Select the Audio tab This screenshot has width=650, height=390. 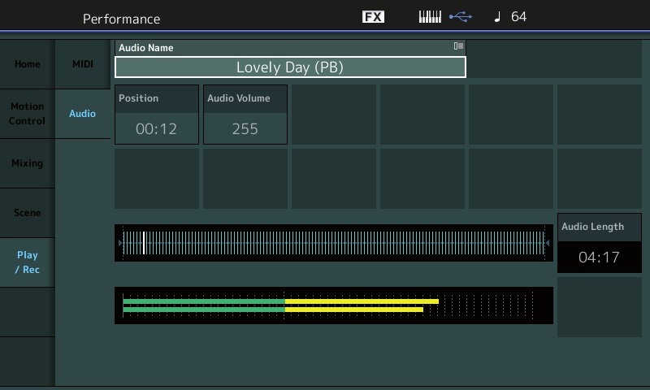pyautogui.click(x=83, y=114)
